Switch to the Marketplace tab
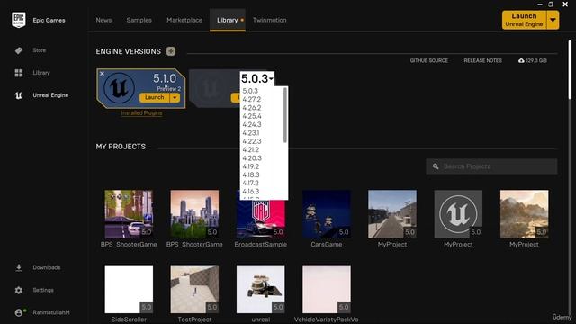Viewport: 576px width, 324px height. [x=184, y=20]
